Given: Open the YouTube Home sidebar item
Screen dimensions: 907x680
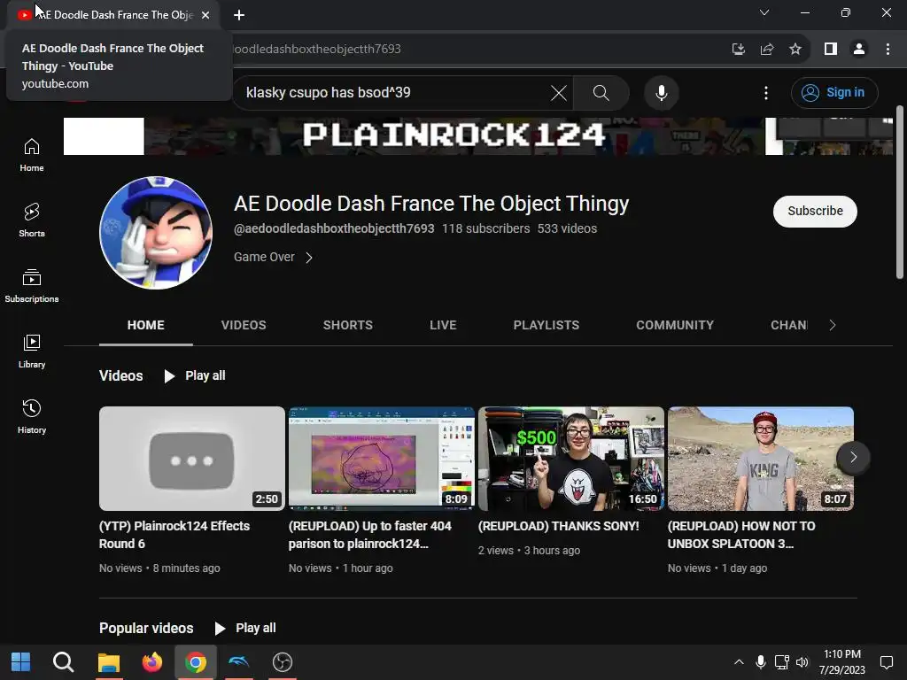Looking at the screenshot, I should click(31, 155).
